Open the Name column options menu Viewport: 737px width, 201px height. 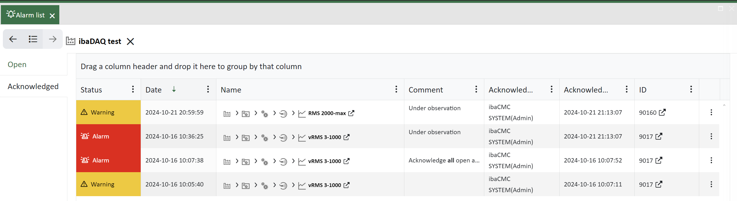(x=396, y=89)
